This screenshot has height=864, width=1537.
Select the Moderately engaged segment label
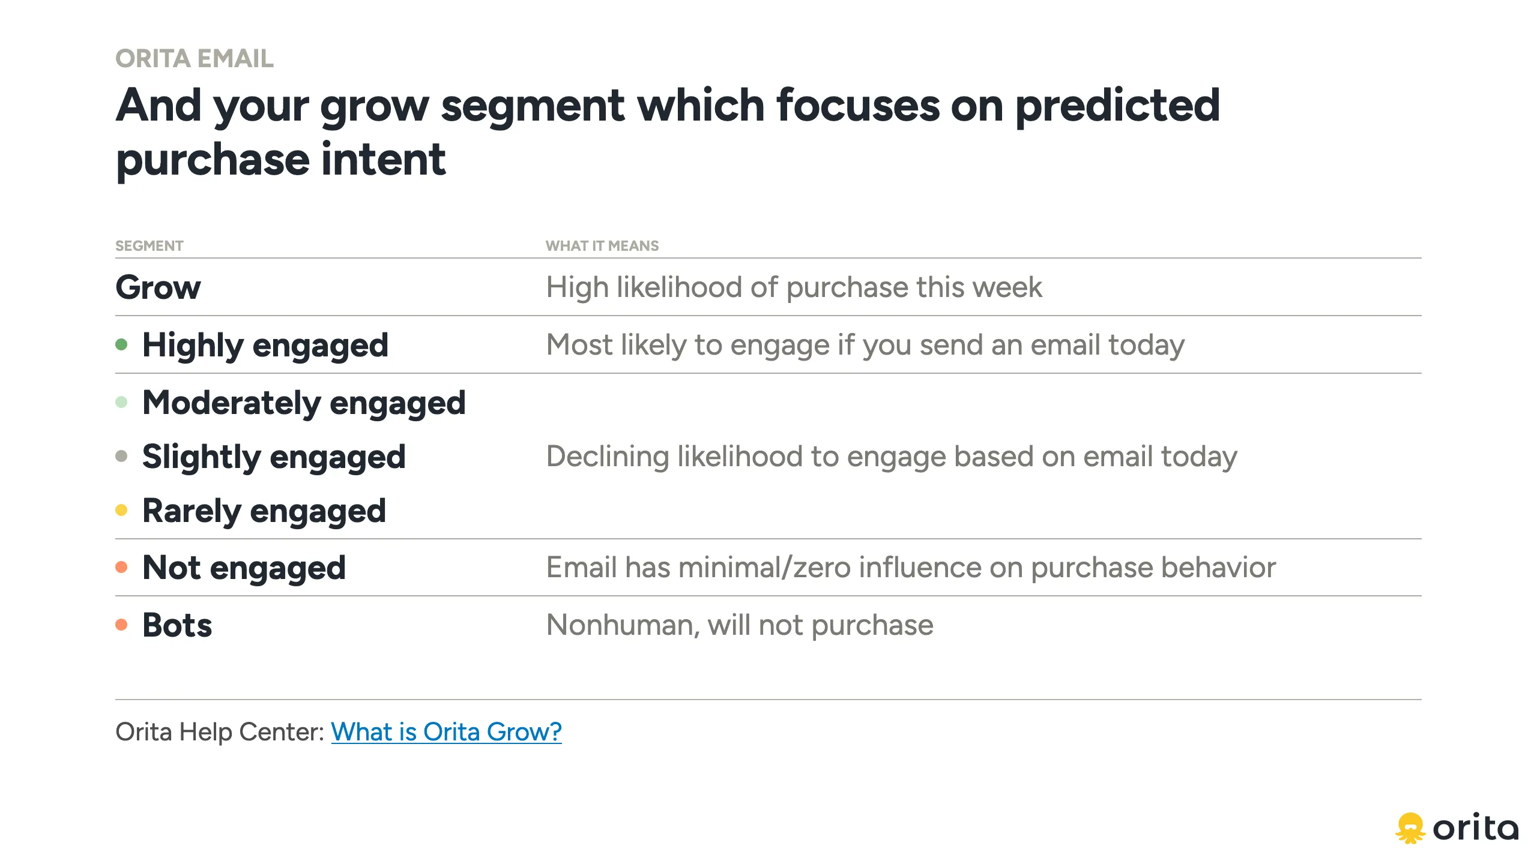coord(304,403)
